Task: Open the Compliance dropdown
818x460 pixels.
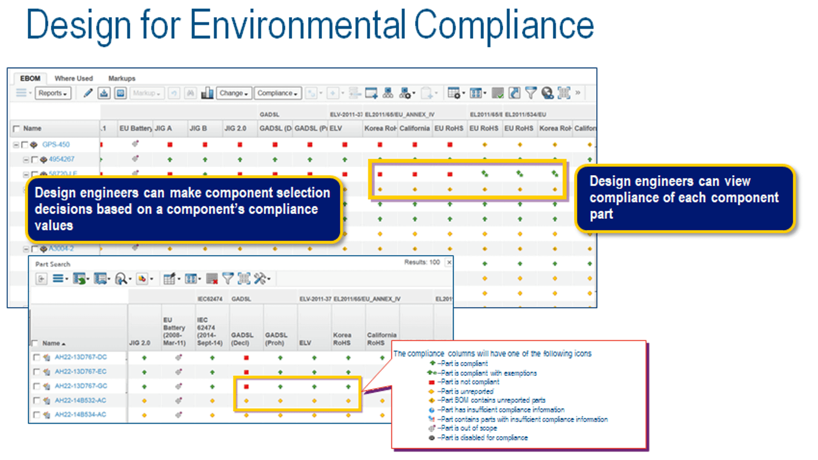Action: [x=277, y=93]
